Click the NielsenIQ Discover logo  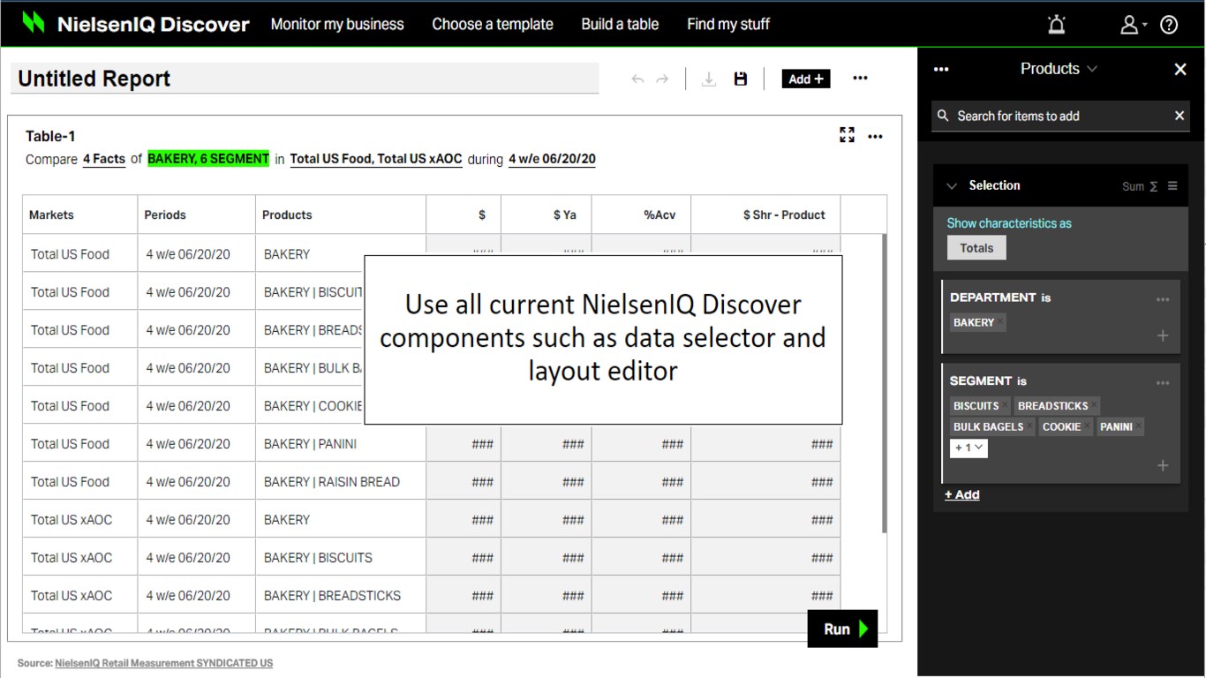pos(136,24)
